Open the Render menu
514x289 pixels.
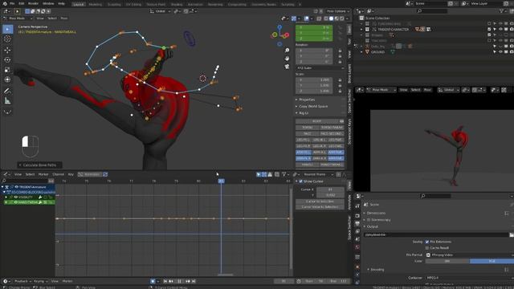[33, 3]
